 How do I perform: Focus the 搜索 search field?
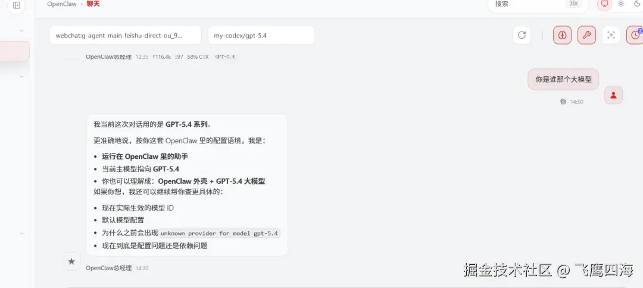pos(538,4)
